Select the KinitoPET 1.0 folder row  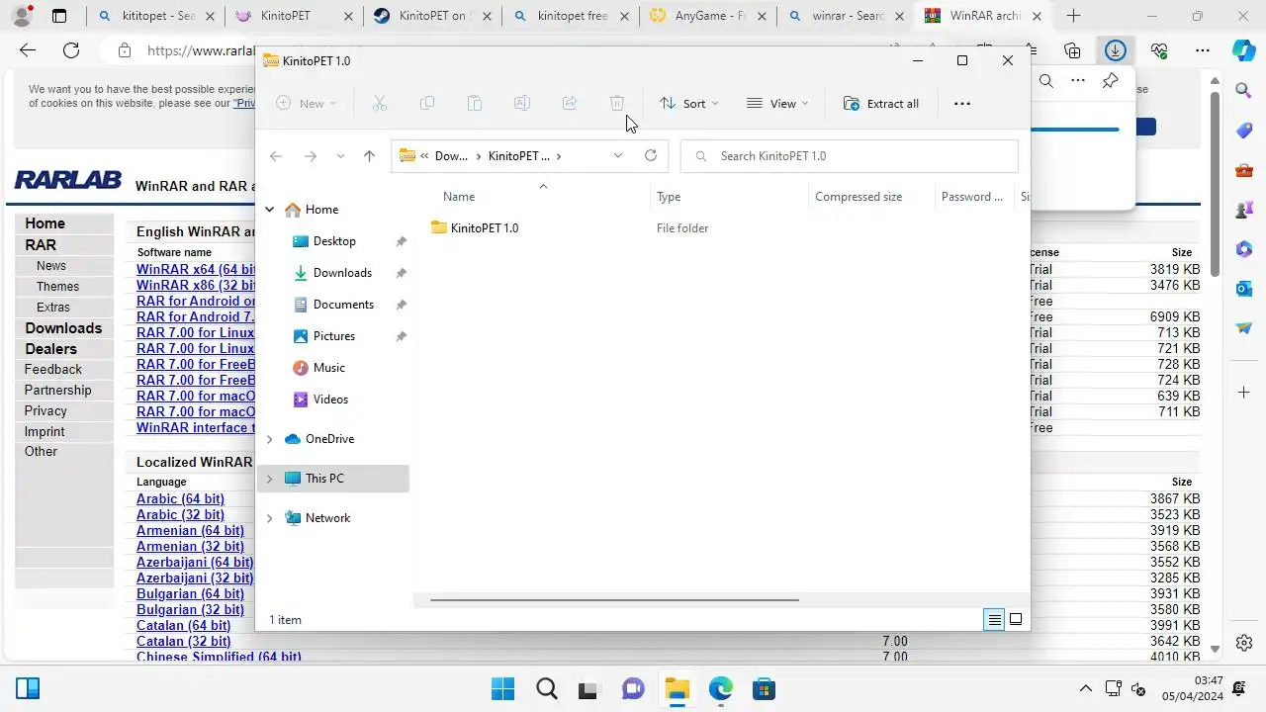tap(720, 228)
